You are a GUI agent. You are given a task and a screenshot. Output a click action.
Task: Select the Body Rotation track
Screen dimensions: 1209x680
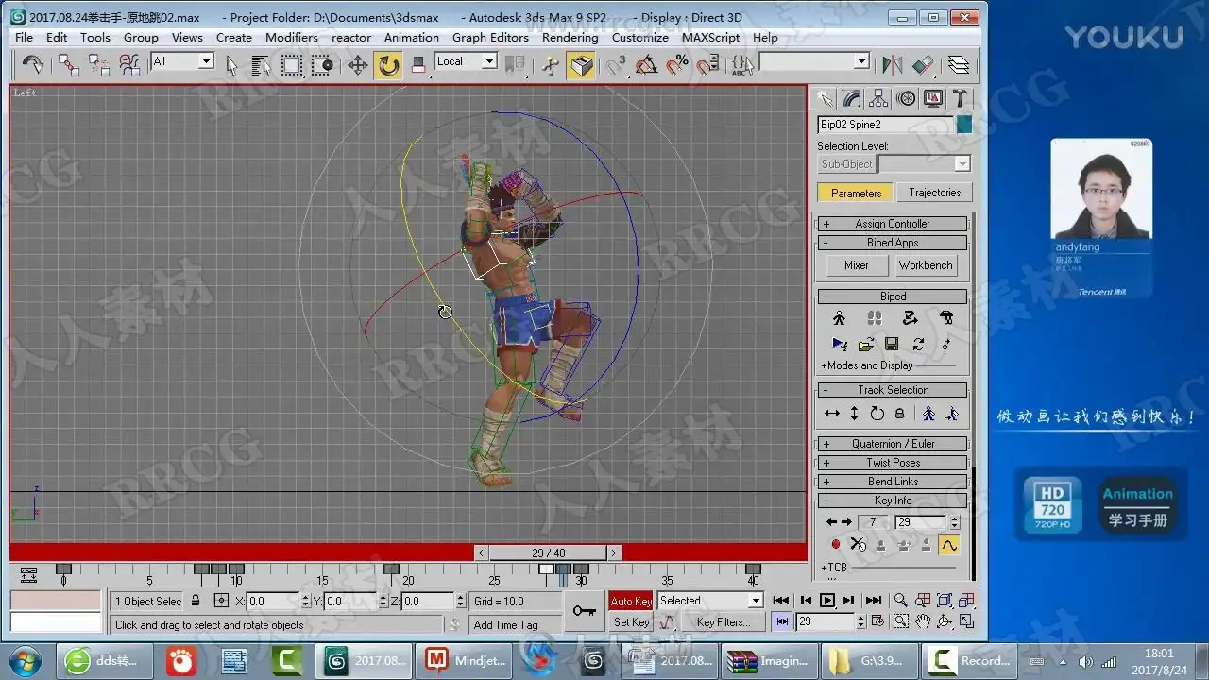[877, 414]
